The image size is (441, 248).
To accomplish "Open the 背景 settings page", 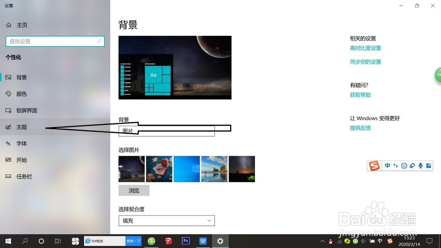I will coord(55,77).
